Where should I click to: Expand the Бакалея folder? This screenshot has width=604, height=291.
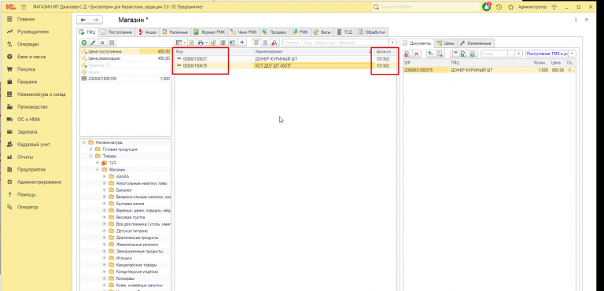[x=105, y=190]
